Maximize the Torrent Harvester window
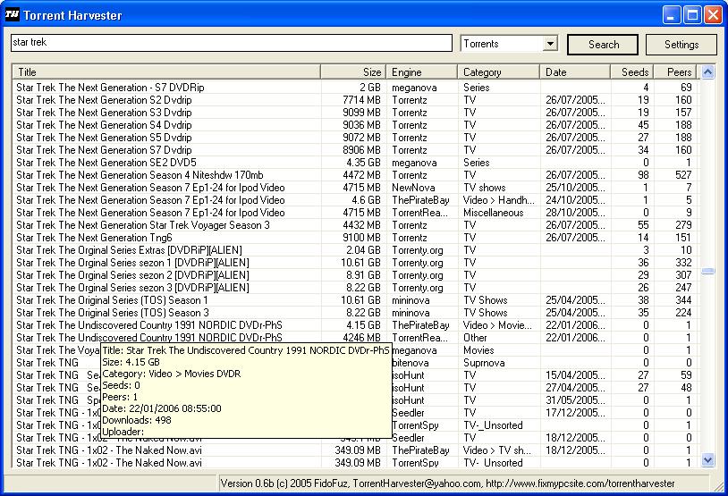This screenshot has height=496, width=728. (692, 15)
